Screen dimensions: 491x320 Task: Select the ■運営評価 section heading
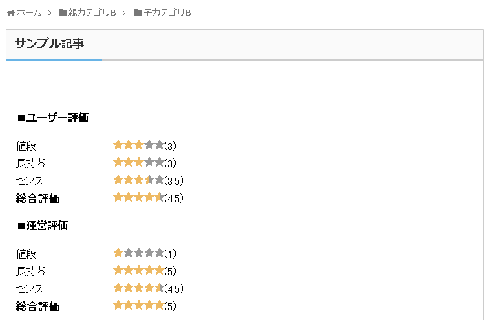[x=42, y=226]
